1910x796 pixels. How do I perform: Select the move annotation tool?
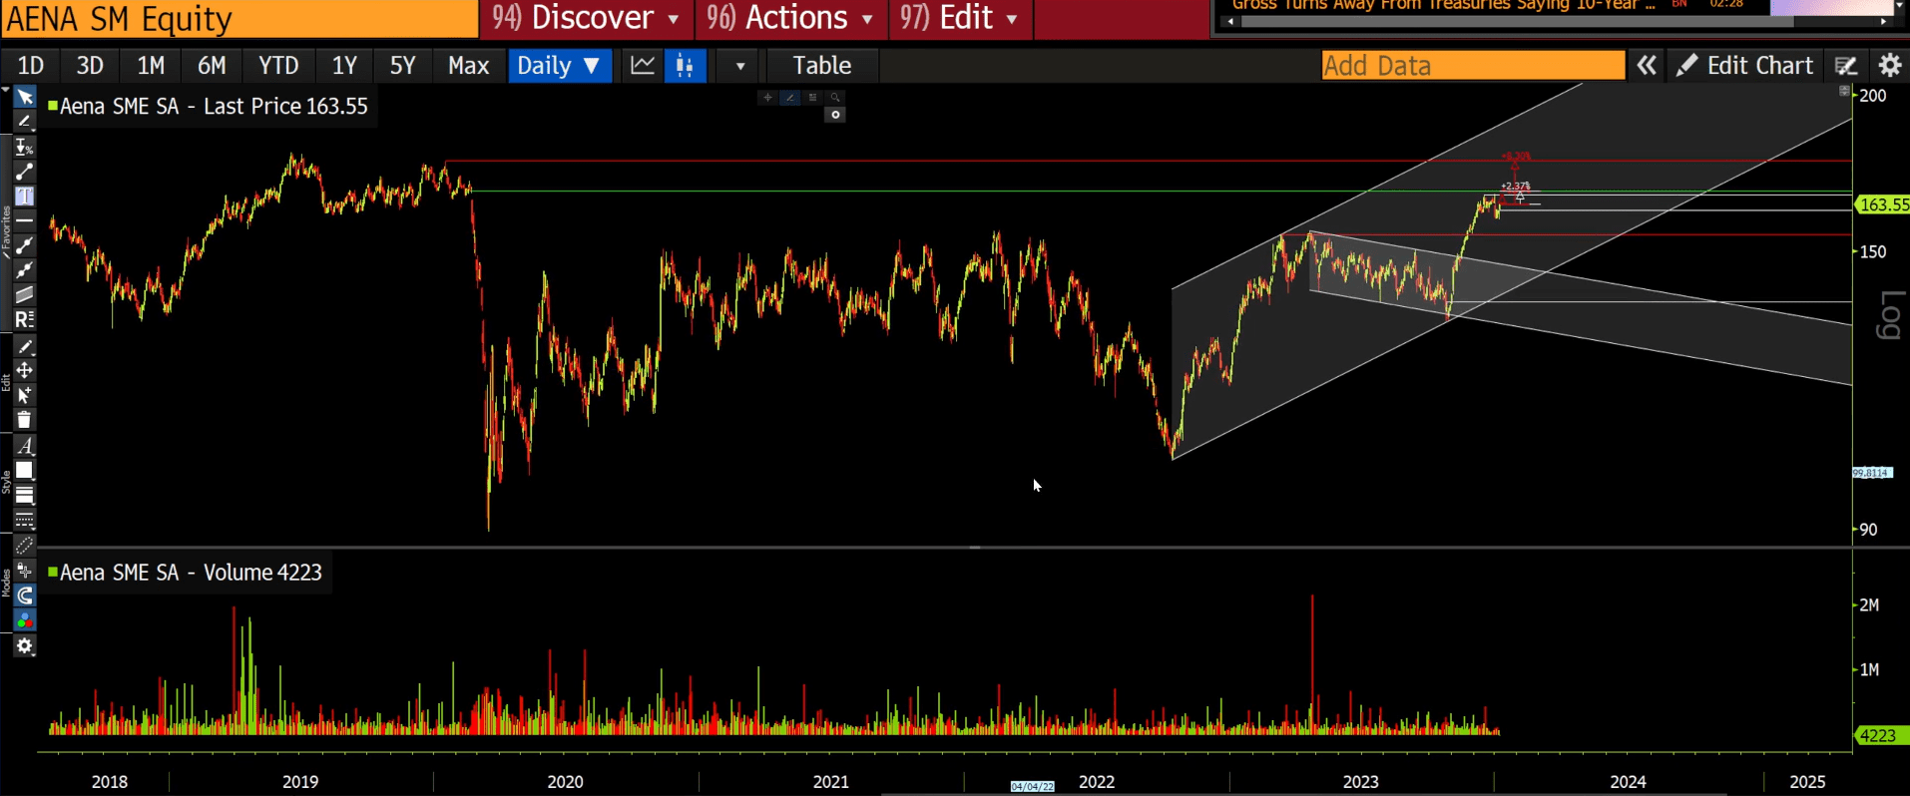click(25, 370)
